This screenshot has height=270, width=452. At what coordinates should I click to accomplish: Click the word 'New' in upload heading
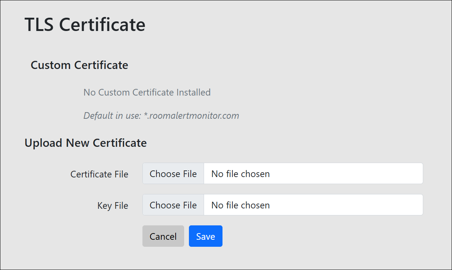click(77, 143)
